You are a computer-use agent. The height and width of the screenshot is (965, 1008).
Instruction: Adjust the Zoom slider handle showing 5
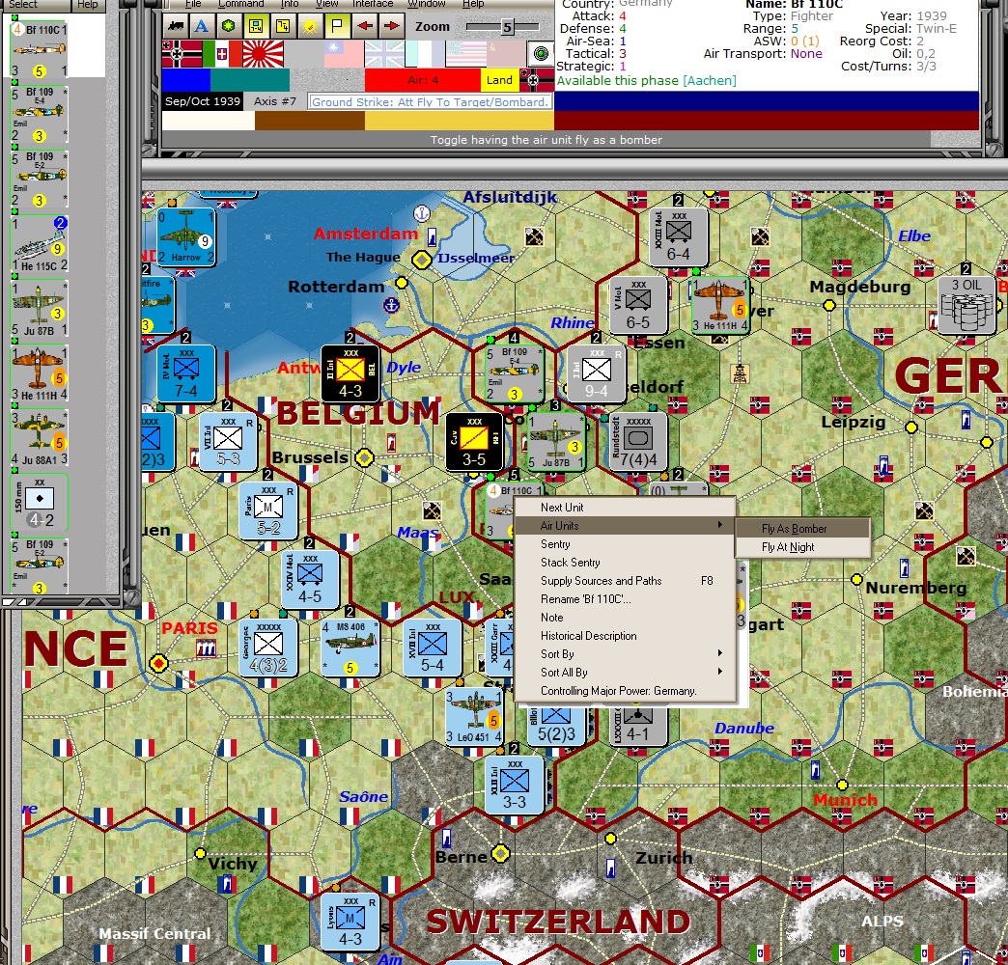pyautogui.click(x=507, y=27)
